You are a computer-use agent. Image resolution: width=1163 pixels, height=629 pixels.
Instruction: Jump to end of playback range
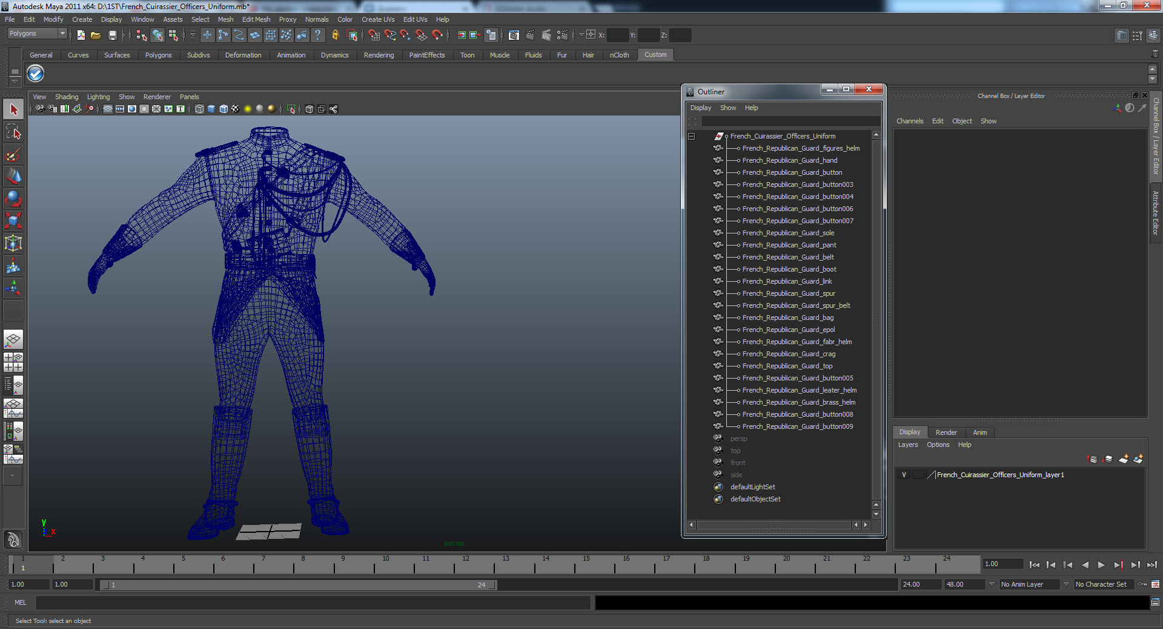pos(1152,565)
